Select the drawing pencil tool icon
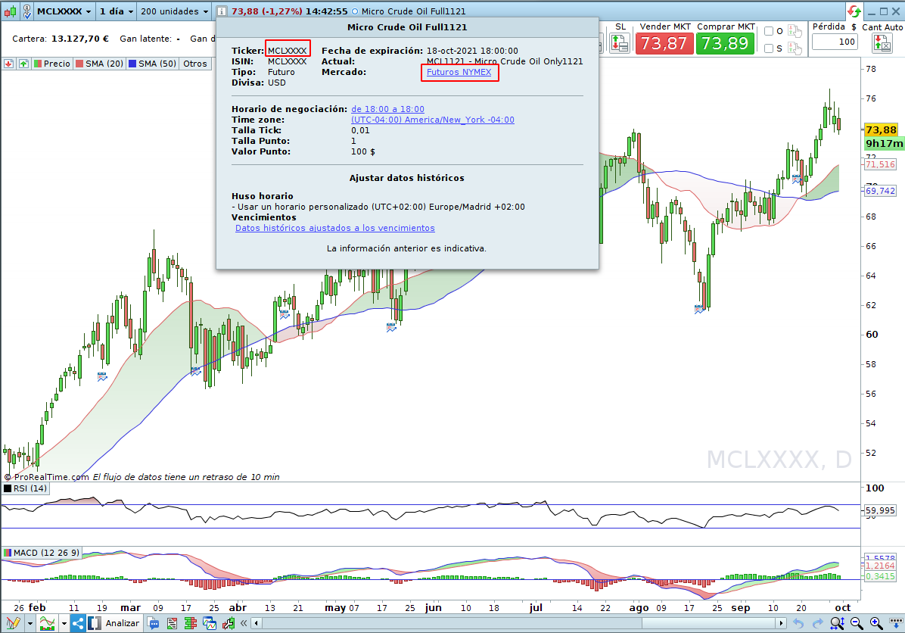The height and width of the screenshot is (633, 905). click(13, 623)
